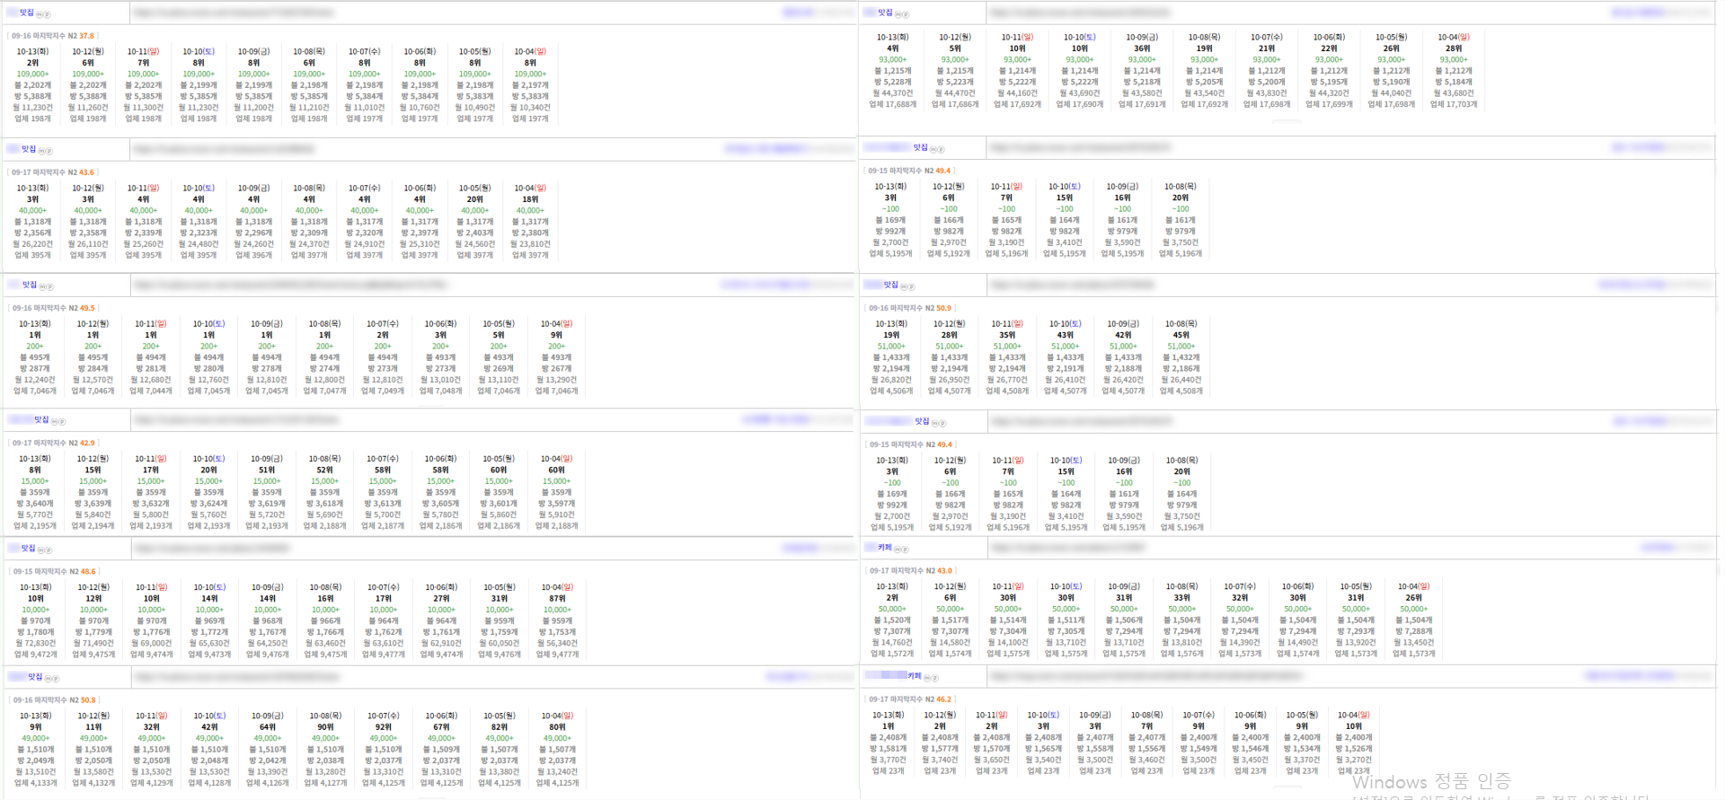1725x800 pixels.
Task: Click the m icon above the N2 42.9 index
Action: pyautogui.click(x=55, y=421)
